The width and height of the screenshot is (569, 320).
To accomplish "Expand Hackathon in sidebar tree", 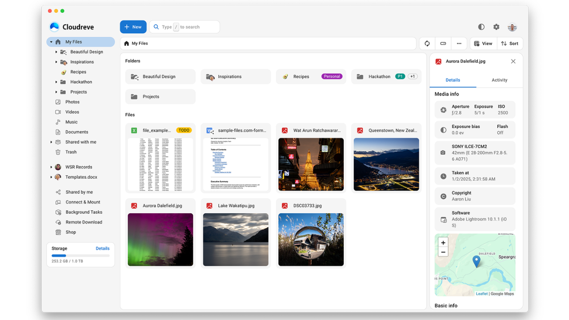I will [56, 82].
